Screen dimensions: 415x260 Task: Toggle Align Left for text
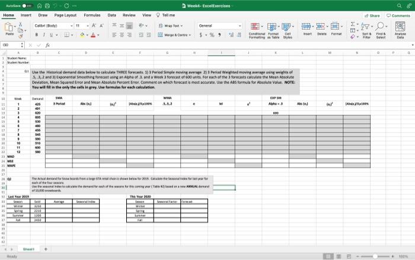click(x=114, y=34)
